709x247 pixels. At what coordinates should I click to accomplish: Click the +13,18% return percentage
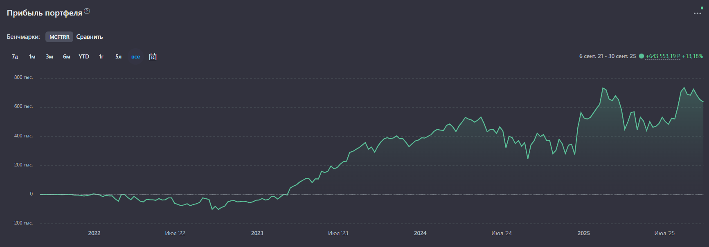click(x=693, y=56)
